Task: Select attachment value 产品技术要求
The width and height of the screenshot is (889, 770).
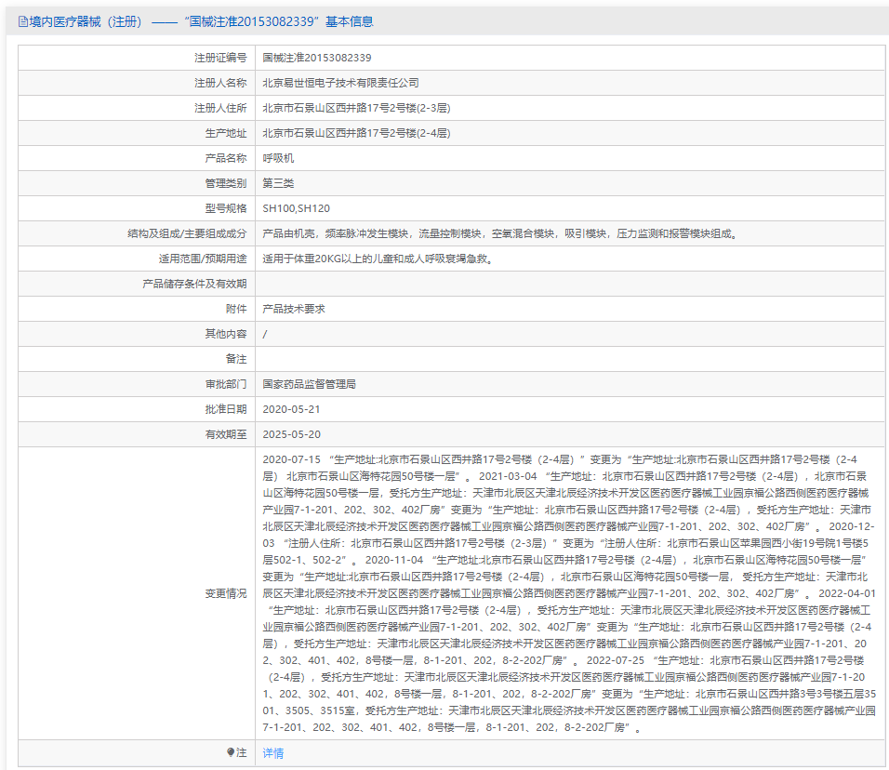Action: 294,309
